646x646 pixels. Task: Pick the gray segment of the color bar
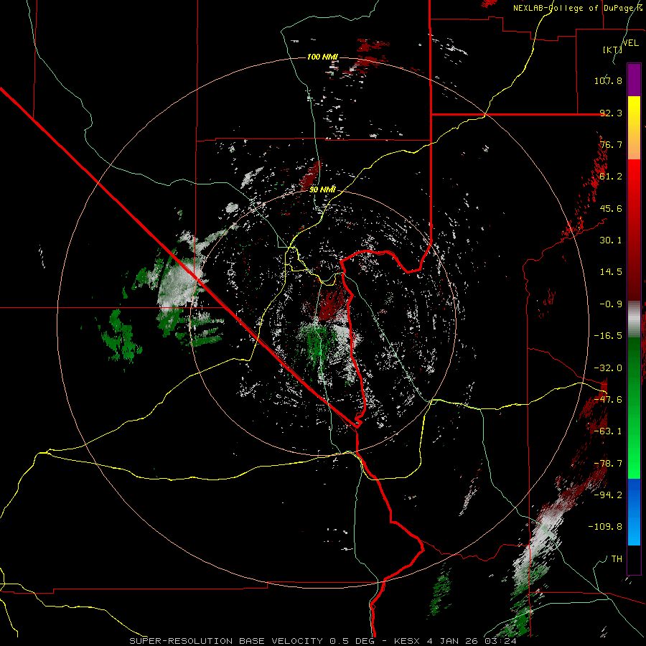634,319
